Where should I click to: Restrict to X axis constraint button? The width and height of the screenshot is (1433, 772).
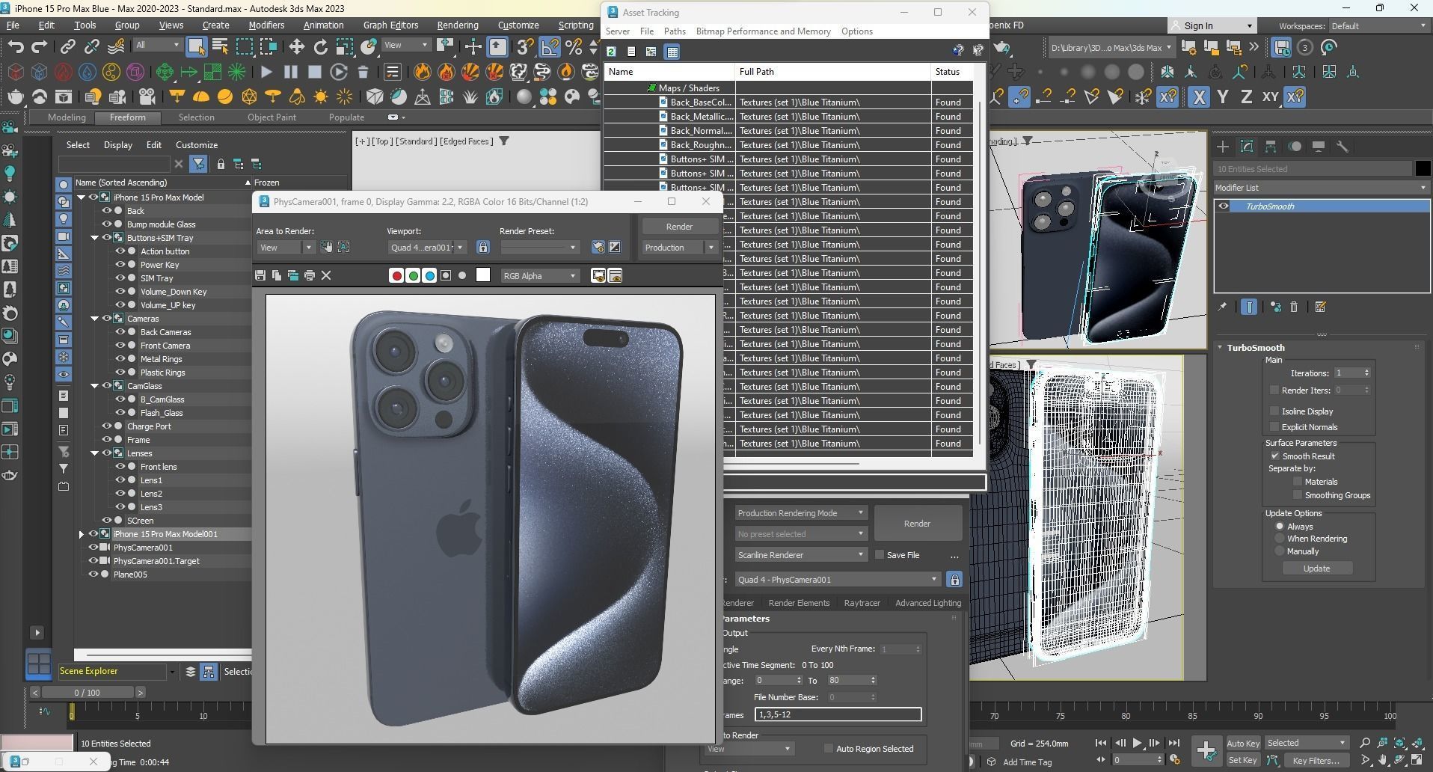point(1199,97)
